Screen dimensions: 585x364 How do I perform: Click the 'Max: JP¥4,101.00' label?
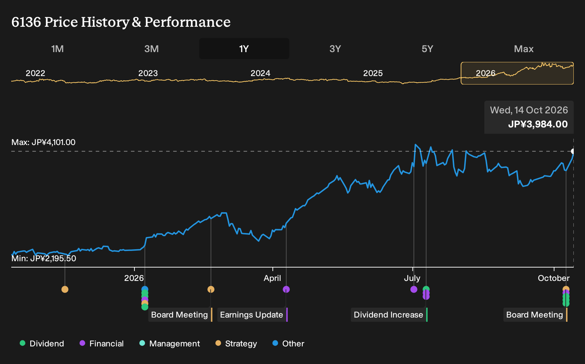43,142
